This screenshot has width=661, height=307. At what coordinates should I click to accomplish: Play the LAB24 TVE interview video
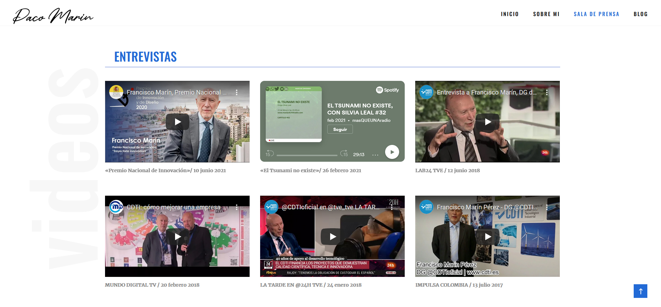point(488,122)
